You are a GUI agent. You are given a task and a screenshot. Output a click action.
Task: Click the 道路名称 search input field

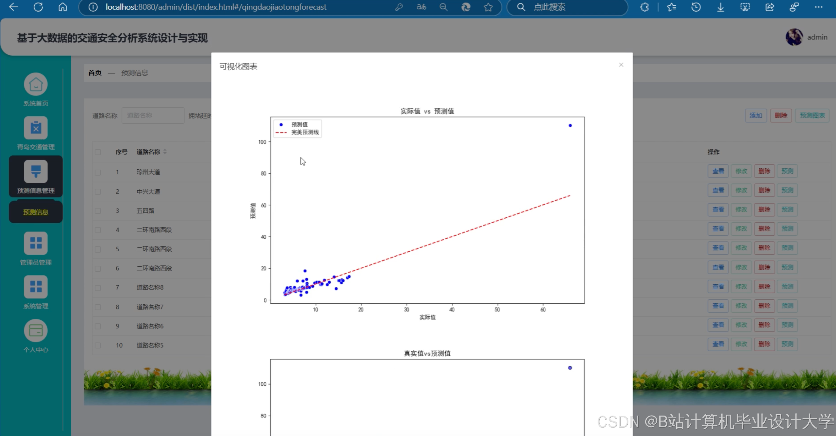(153, 115)
